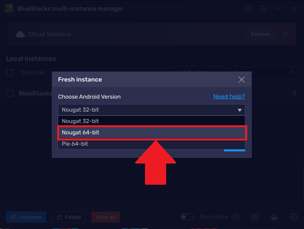Close the Fresh instance dialog

[242, 79]
